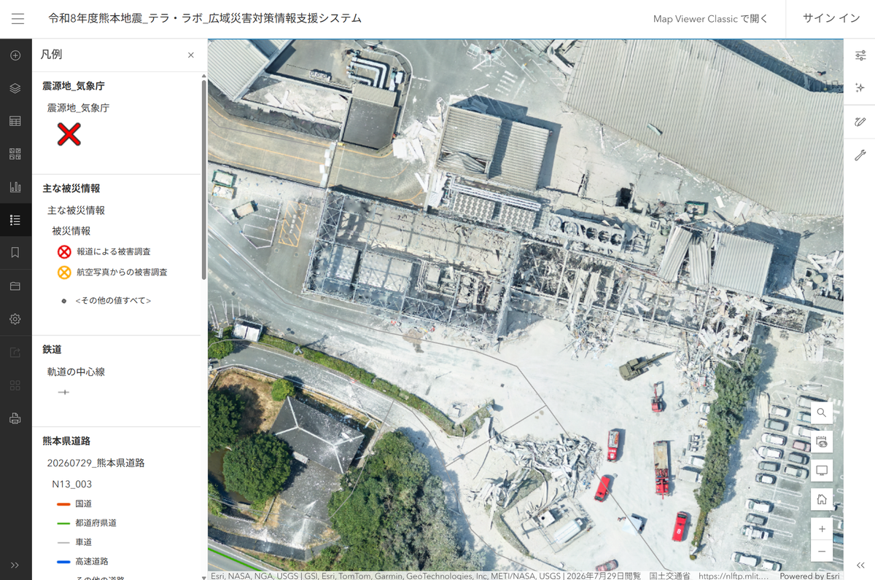Viewport: 875px width, 580px height.
Task: Click the 被災情報 legend label
Action: 71,231
